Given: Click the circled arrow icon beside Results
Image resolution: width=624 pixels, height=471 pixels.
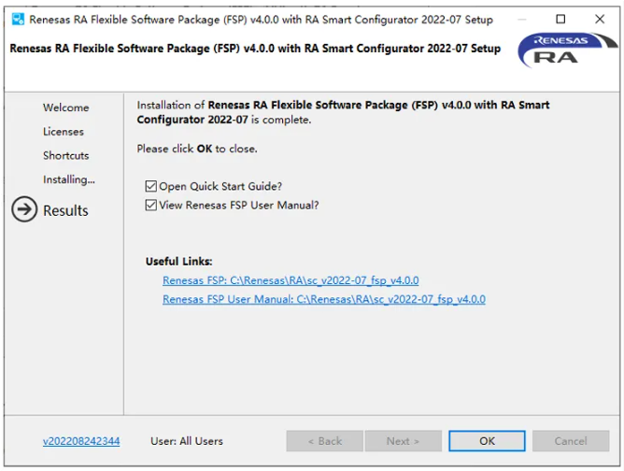Looking at the screenshot, I should (24, 209).
